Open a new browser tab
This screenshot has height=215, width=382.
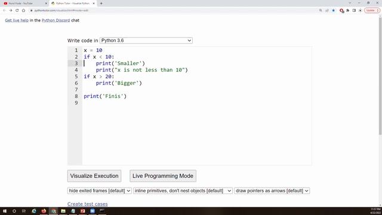[x=101, y=4]
